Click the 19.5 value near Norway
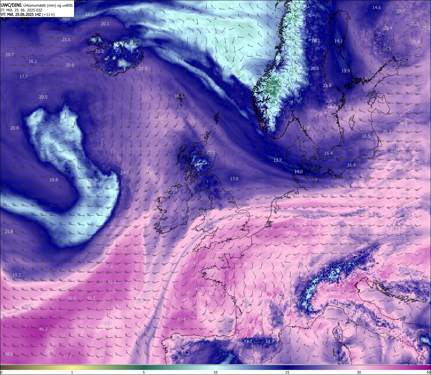This screenshot has height=375, width=431. (264, 124)
